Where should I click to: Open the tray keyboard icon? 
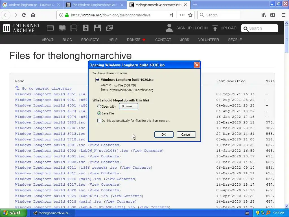pos(247,213)
